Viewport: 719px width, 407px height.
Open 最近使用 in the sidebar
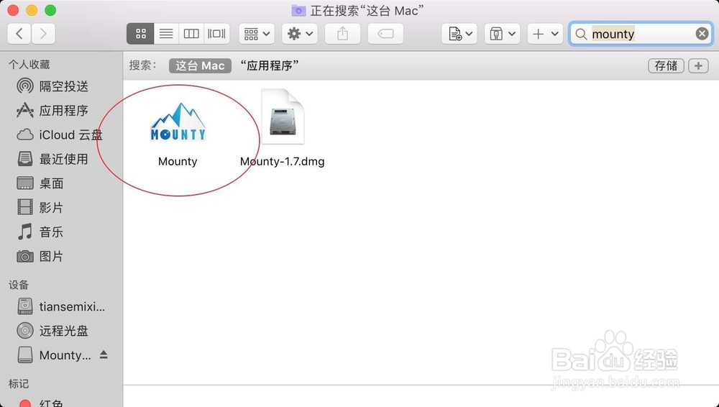tap(61, 159)
